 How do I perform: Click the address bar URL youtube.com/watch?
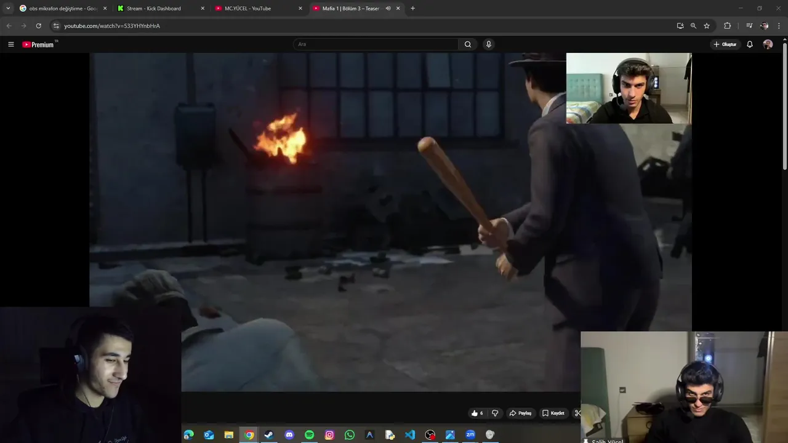(x=112, y=26)
